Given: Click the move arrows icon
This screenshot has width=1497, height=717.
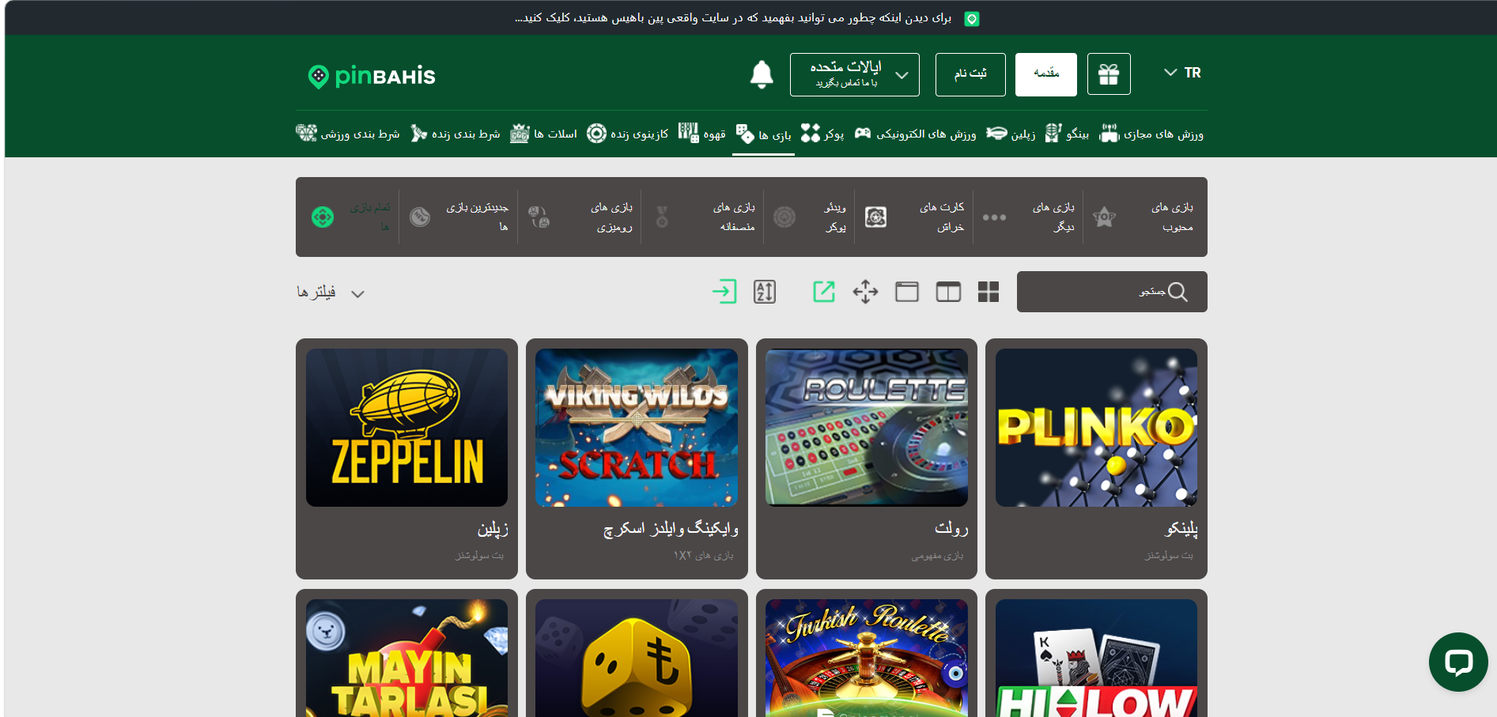Looking at the screenshot, I should [x=865, y=292].
